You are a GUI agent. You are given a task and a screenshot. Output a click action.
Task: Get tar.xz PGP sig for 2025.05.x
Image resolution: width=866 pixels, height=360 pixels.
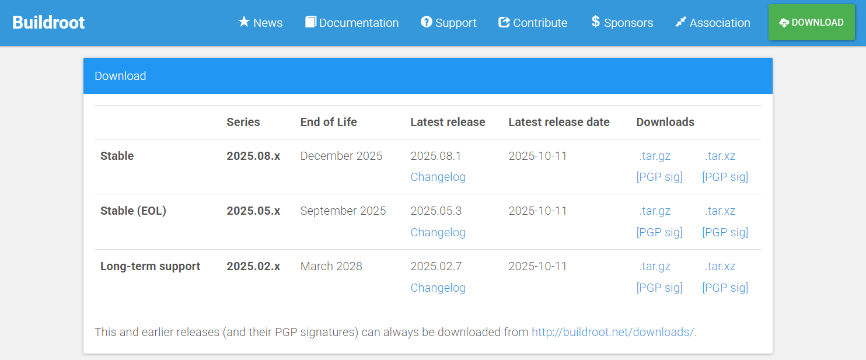[725, 232]
